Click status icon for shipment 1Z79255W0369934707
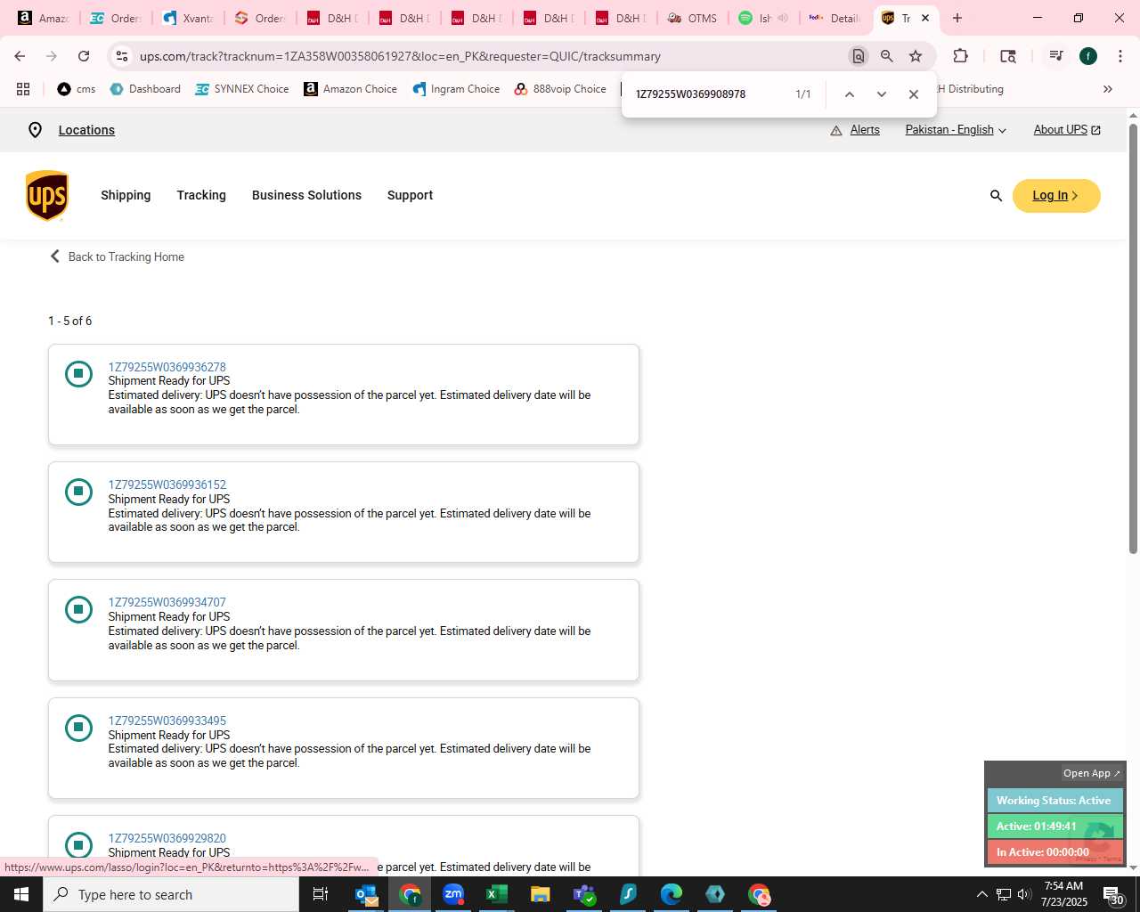The image size is (1140, 912). coord(78,609)
